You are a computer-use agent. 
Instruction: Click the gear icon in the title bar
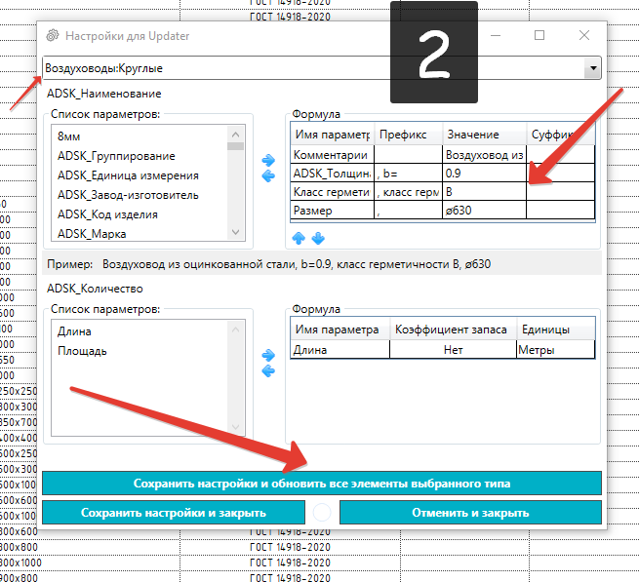52,36
